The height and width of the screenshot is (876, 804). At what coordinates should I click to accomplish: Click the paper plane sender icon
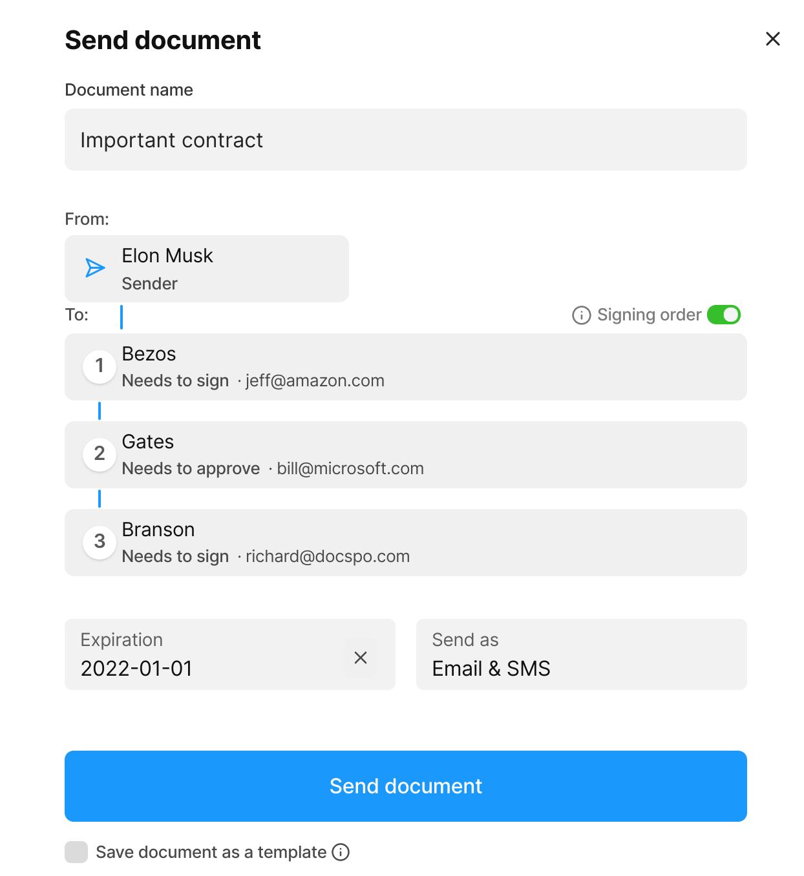(95, 267)
